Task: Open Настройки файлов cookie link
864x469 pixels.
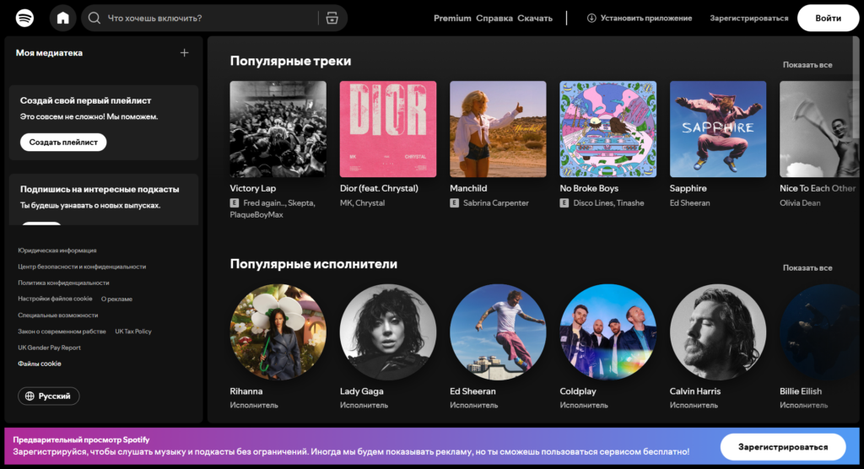Action: pos(55,299)
